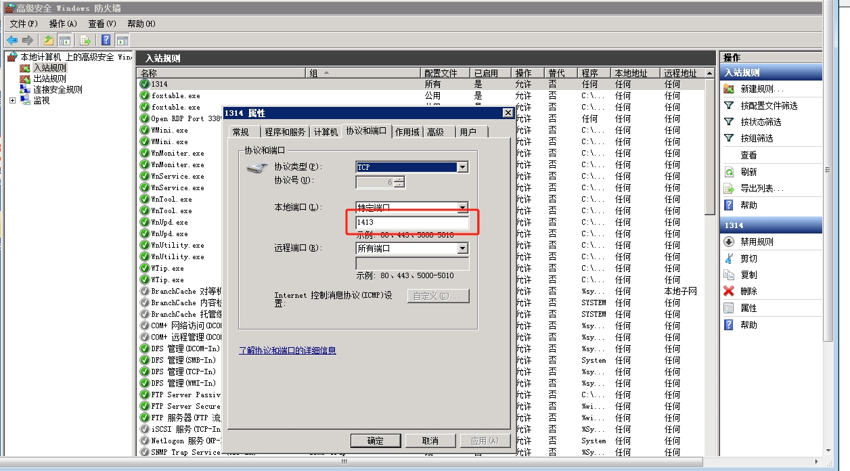
Task: Click the red X 删除 icon
Action: click(729, 291)
